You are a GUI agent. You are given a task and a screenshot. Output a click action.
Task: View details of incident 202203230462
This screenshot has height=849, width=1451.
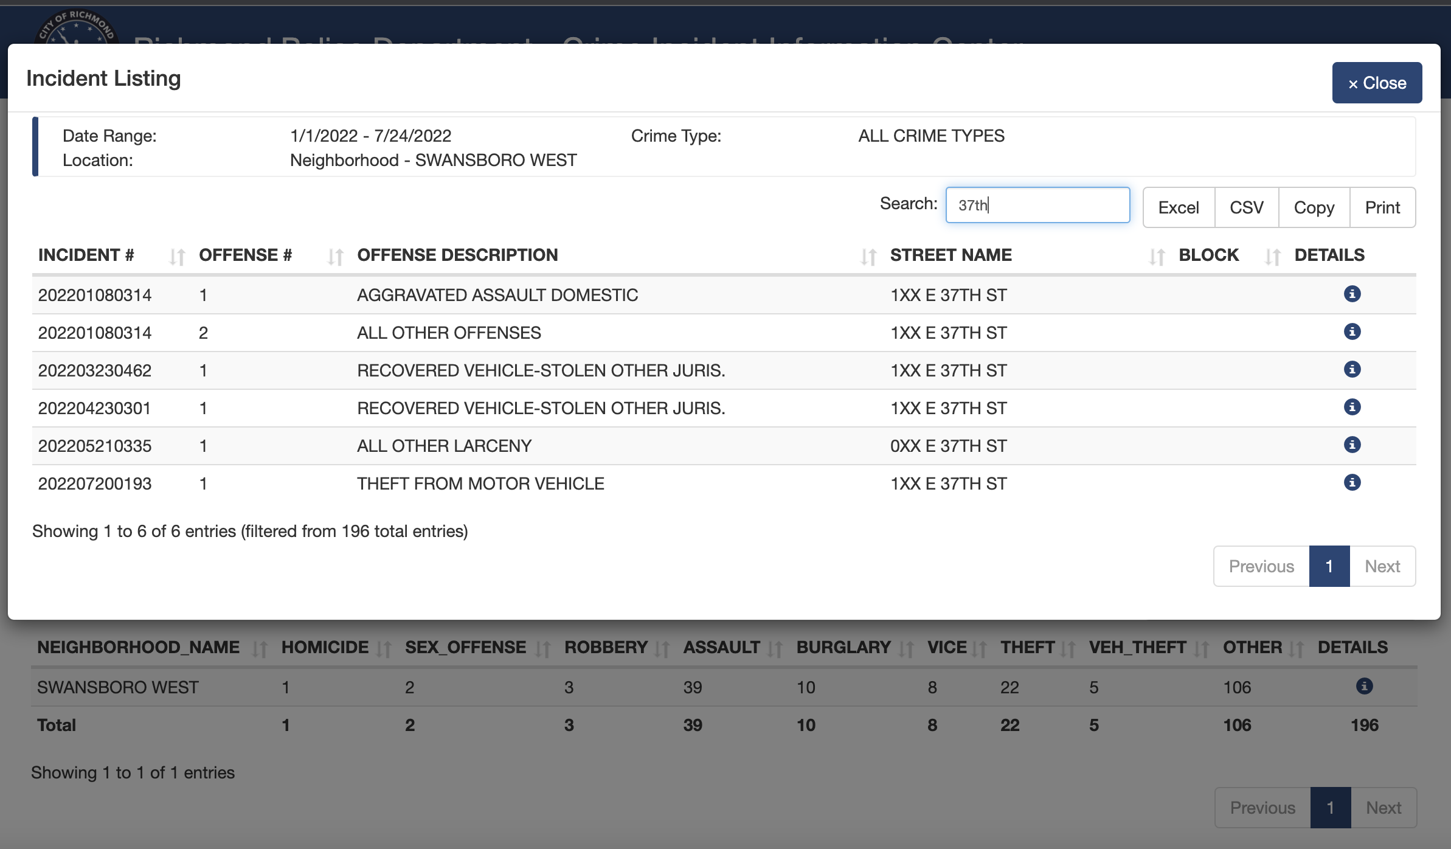pos(1352,370)
